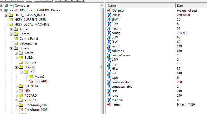
Task: Click the DWORD icon beside lcdclk
Action: 109,15
